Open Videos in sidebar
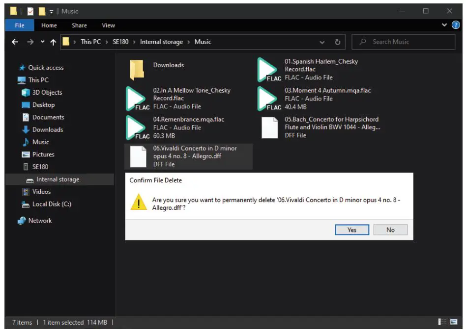 (41, 192)
